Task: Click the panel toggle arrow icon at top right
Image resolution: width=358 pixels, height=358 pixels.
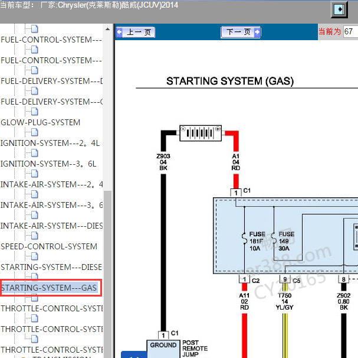Action: tap(339, 9)
